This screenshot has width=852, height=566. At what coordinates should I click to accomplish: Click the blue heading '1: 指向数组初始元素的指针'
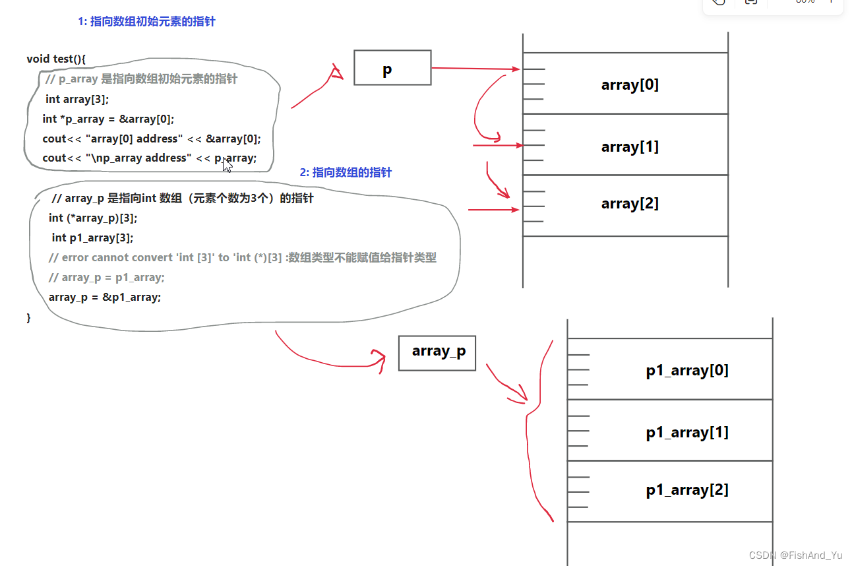(146, 21)
